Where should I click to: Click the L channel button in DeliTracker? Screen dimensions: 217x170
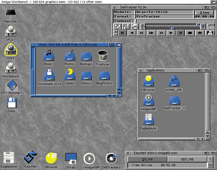click(x=143, y=28)
